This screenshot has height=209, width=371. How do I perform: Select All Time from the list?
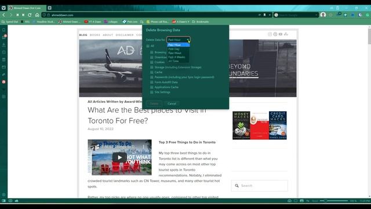tap(179, 61)
